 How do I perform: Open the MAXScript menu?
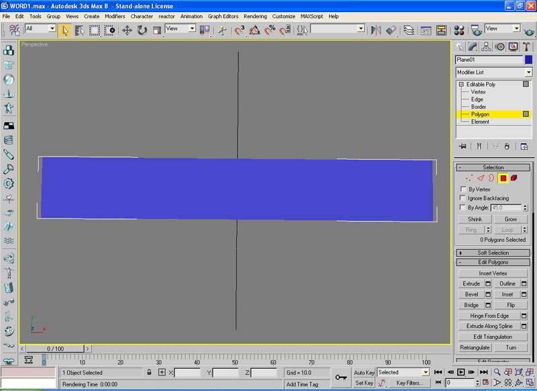click(311, 16)
